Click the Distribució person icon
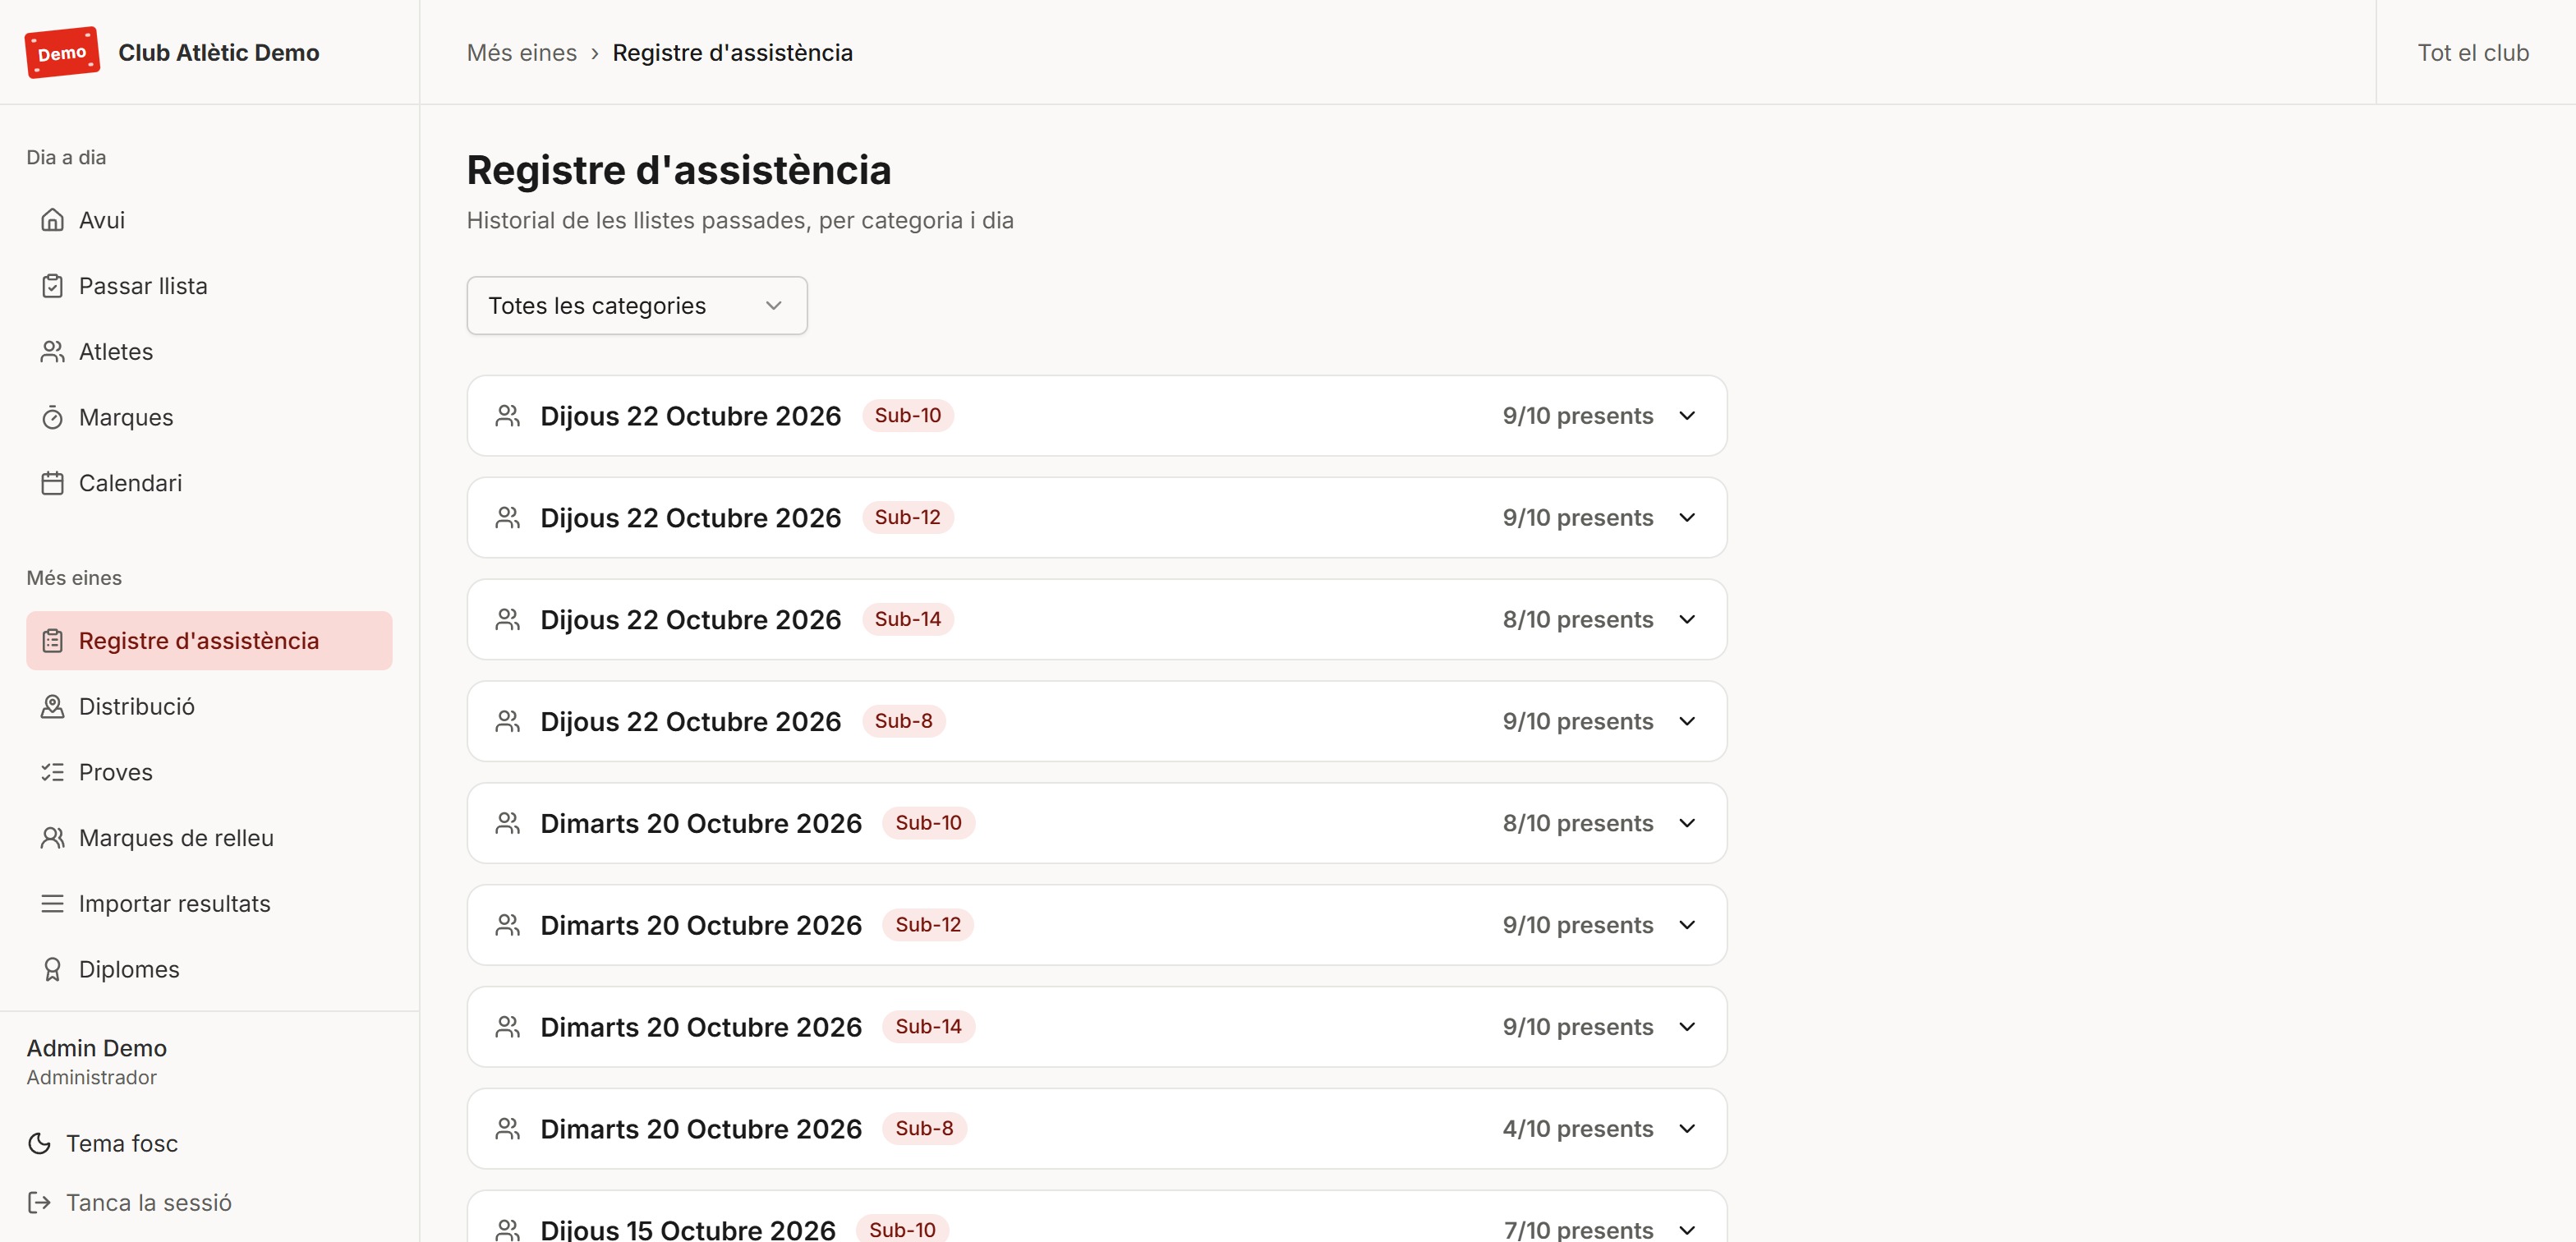This screenshot has height=1242, width=2576. [x=52, y=707]
